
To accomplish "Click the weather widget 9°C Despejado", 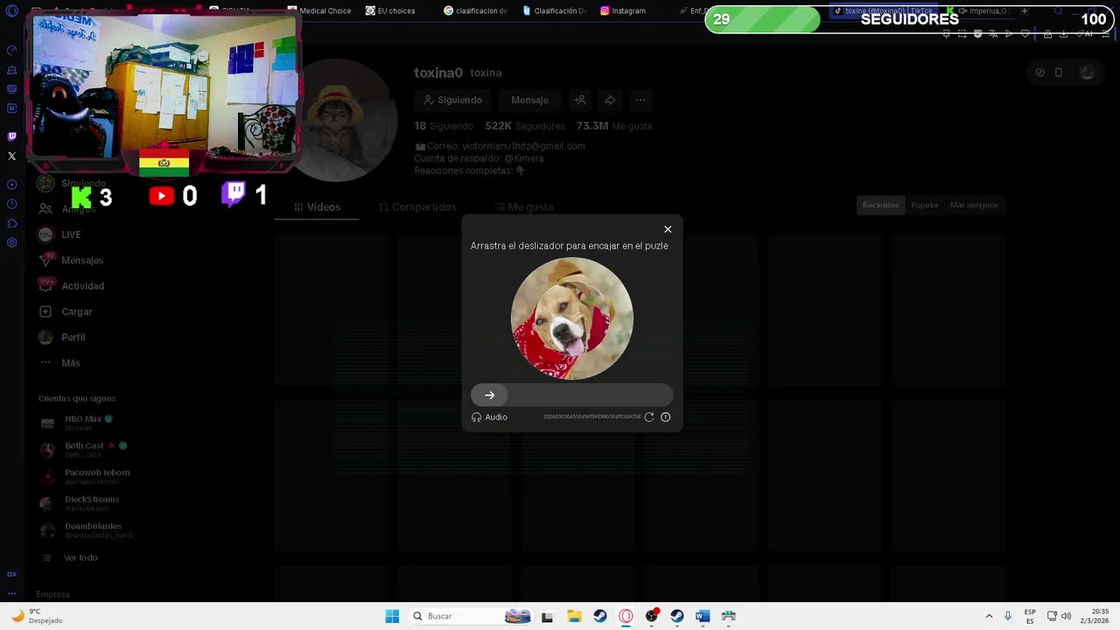I will tap(36, 616).
